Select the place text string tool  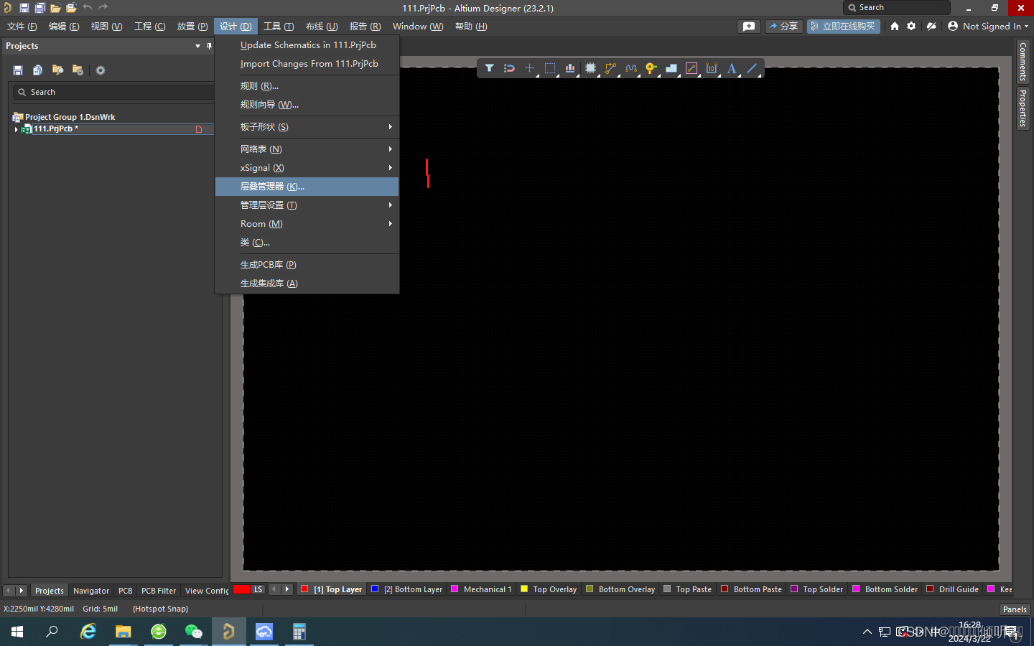tap(732, 68)
